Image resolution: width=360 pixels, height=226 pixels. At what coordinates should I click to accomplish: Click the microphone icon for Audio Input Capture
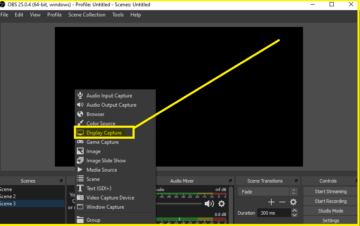tap(80, 95)
